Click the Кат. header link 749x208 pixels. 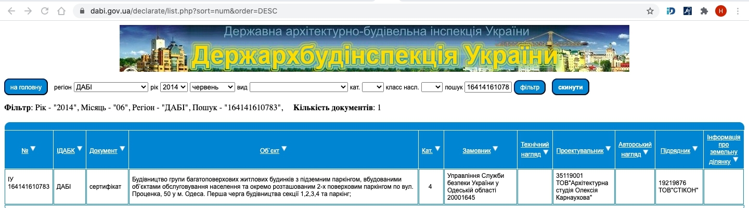click(x=427, y=151)
